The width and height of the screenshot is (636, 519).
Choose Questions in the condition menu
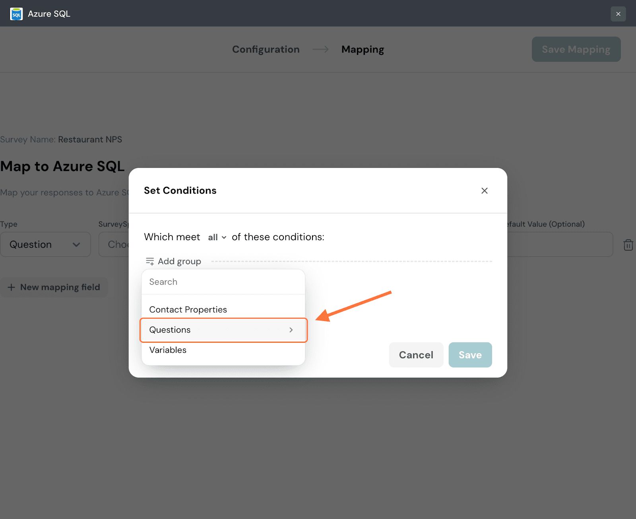pos(170,330)
